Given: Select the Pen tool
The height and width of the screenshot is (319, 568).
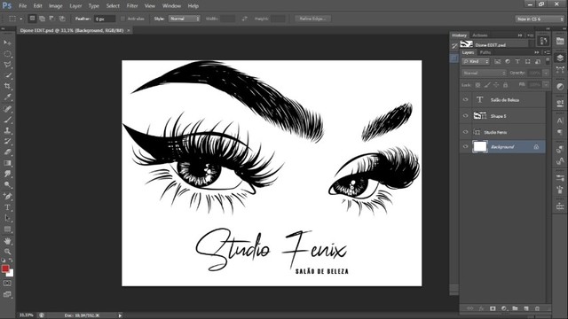Looking at the screenshot, I should (x=7, y=197).
